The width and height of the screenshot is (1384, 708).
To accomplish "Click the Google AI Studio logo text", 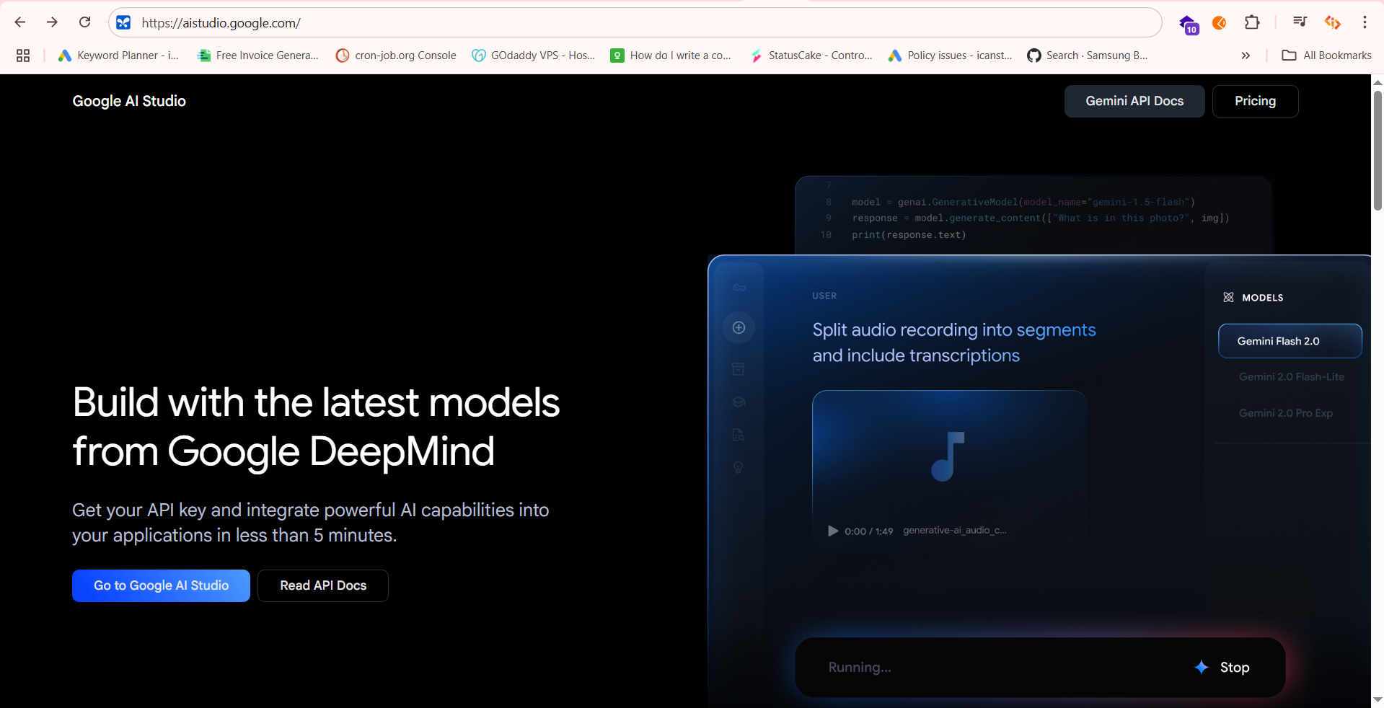I will coord(129,101).
